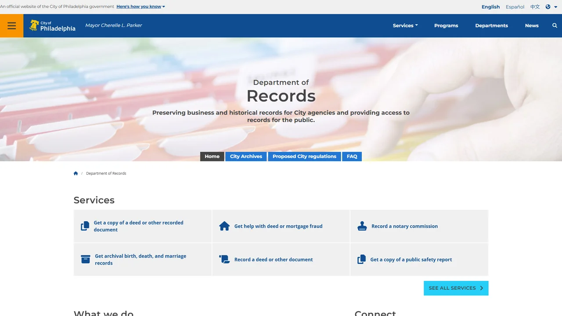Open Record a notary commission link
Image resolution: width=562 pixels, height=316 pixels.
tap(419, 226)
